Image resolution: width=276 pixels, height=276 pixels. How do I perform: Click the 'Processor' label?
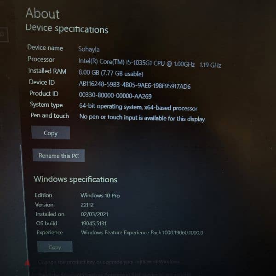41,59
